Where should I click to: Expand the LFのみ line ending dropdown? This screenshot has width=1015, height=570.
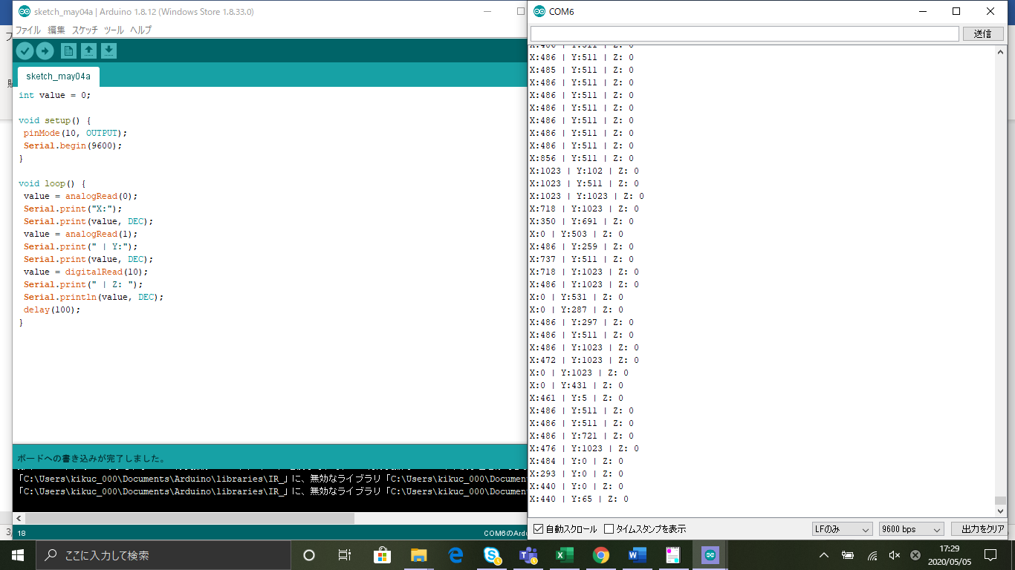coord(842,529)
